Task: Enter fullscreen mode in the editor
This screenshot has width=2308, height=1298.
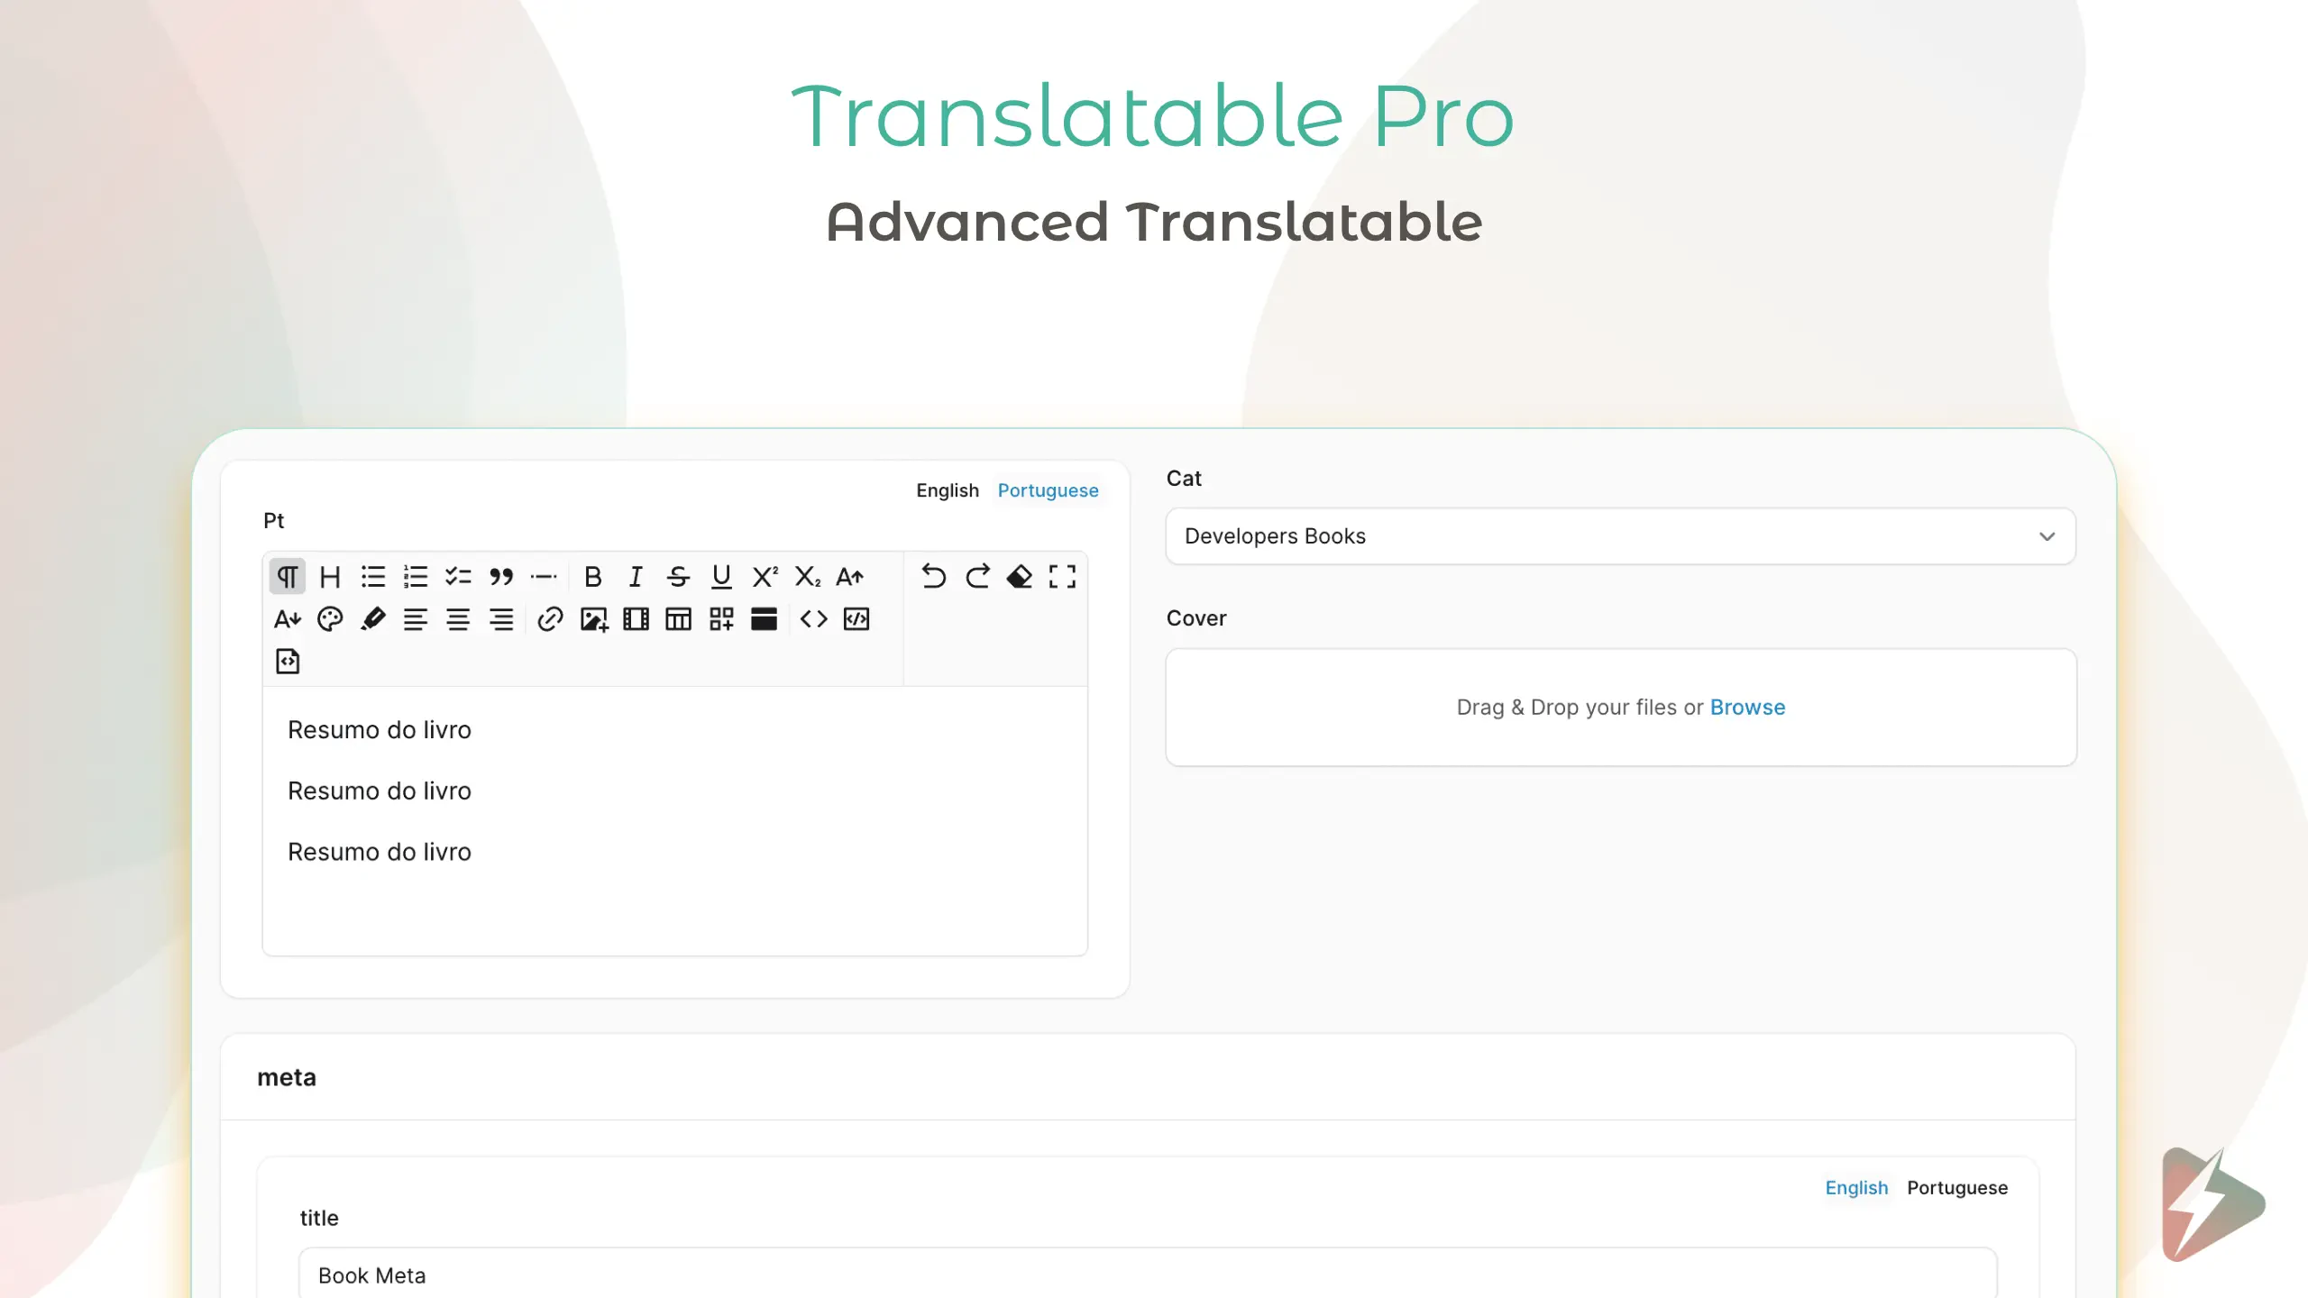Action: [x=1062, y=577]
